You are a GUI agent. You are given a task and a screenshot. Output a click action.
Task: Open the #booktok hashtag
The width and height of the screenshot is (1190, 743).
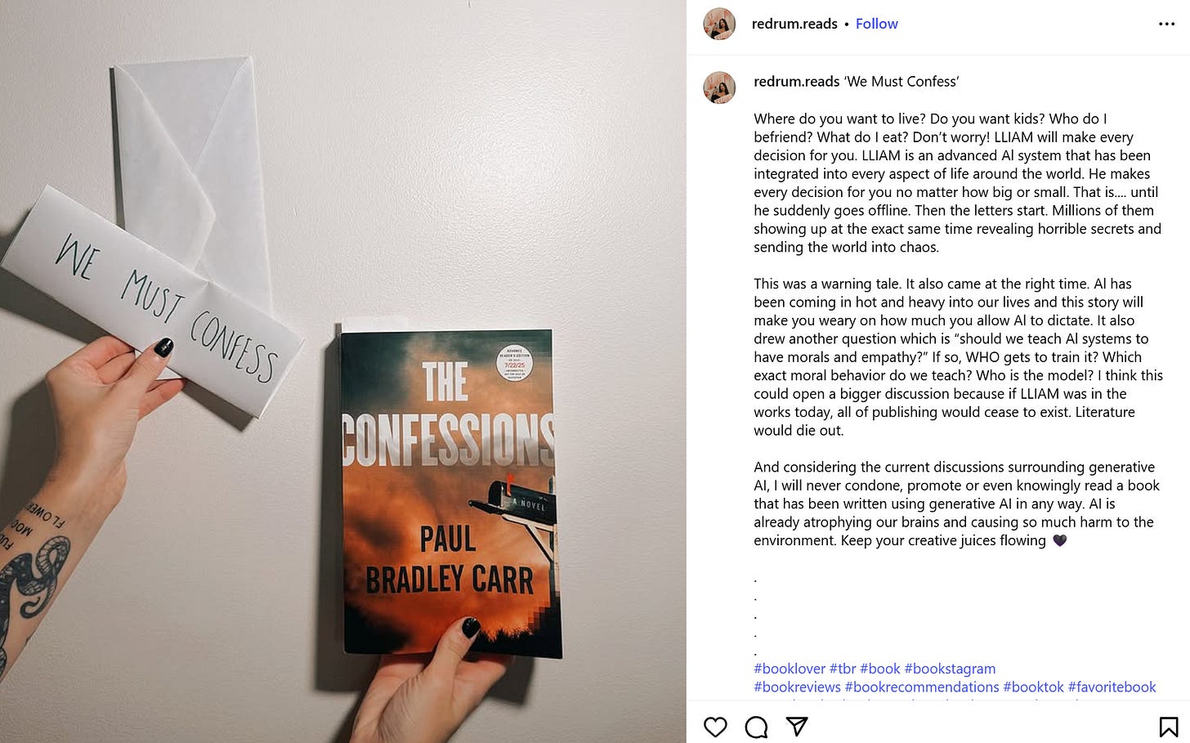click(x=1033, y=687)
